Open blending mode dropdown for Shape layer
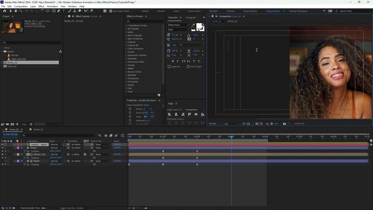The image size is (373, 210). [x=56, y=148]
